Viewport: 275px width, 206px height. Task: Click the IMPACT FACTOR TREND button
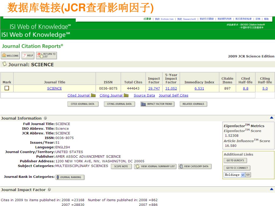pos(157,104)
